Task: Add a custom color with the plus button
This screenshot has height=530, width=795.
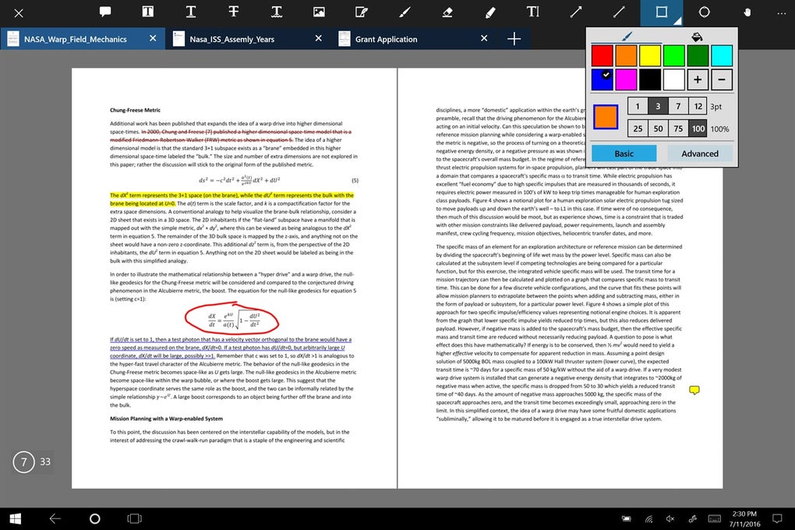Action: (x=699, y=79)
